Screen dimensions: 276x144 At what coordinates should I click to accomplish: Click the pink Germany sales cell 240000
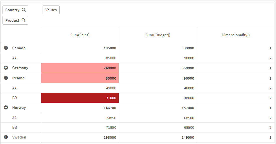[x=80, y=68]
